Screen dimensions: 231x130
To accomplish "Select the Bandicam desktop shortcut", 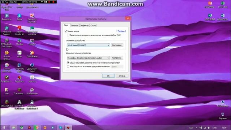I will click(19, 79).
